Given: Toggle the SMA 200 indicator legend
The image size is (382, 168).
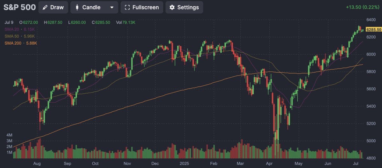Looking at the screenshot, I should click(21, 43).
